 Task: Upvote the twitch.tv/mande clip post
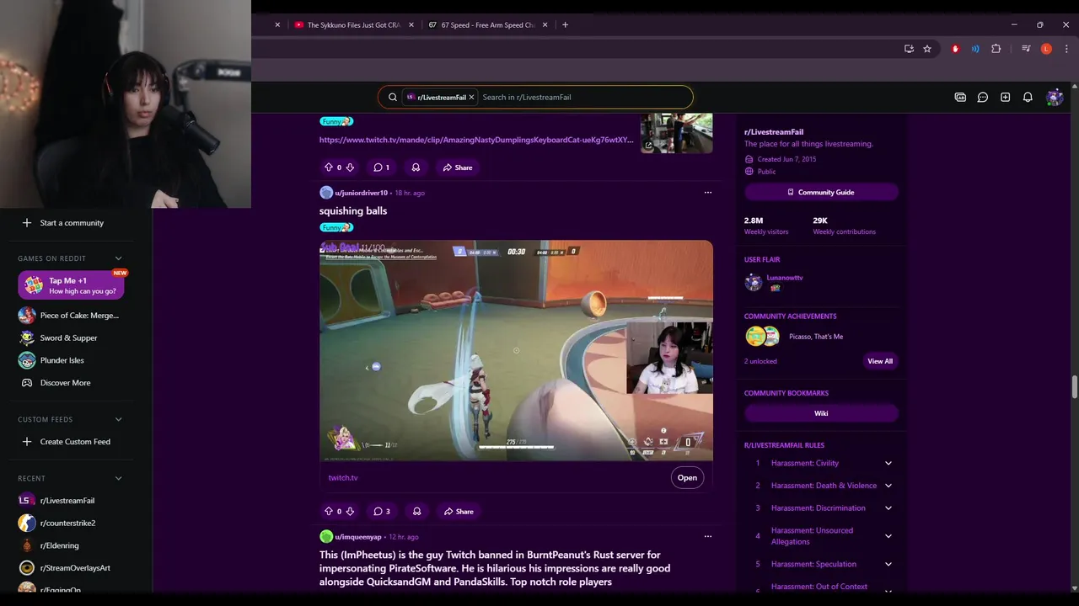(329, 167)
